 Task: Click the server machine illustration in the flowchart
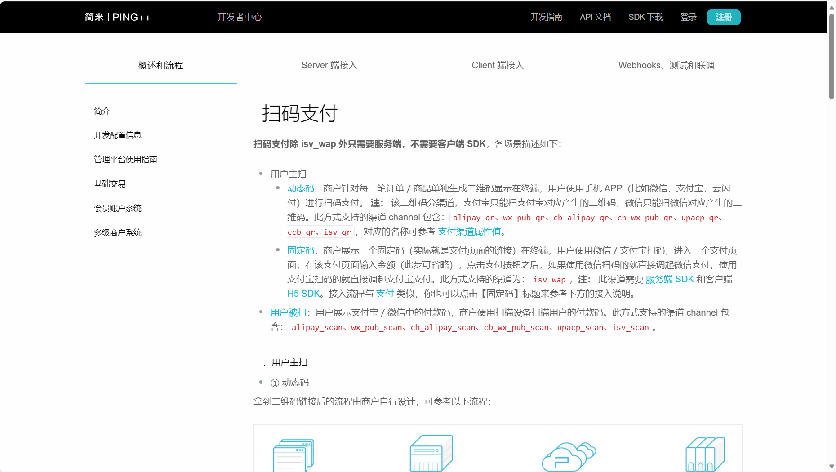(x=431, y=453)
